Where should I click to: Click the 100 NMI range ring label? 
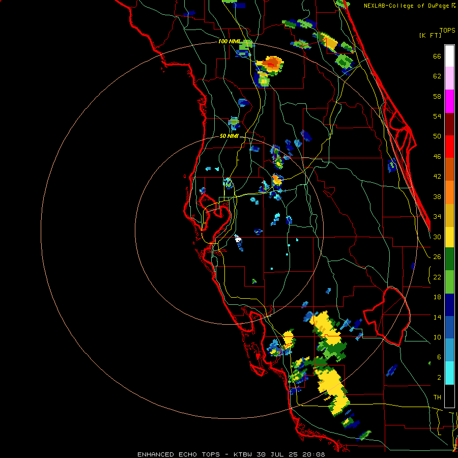[x=230, y=41]
